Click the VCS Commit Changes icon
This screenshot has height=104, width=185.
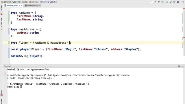(x=171, y=2)
